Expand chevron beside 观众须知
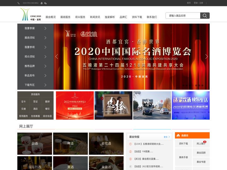The image size is (227, 170). tap(45, 57)
